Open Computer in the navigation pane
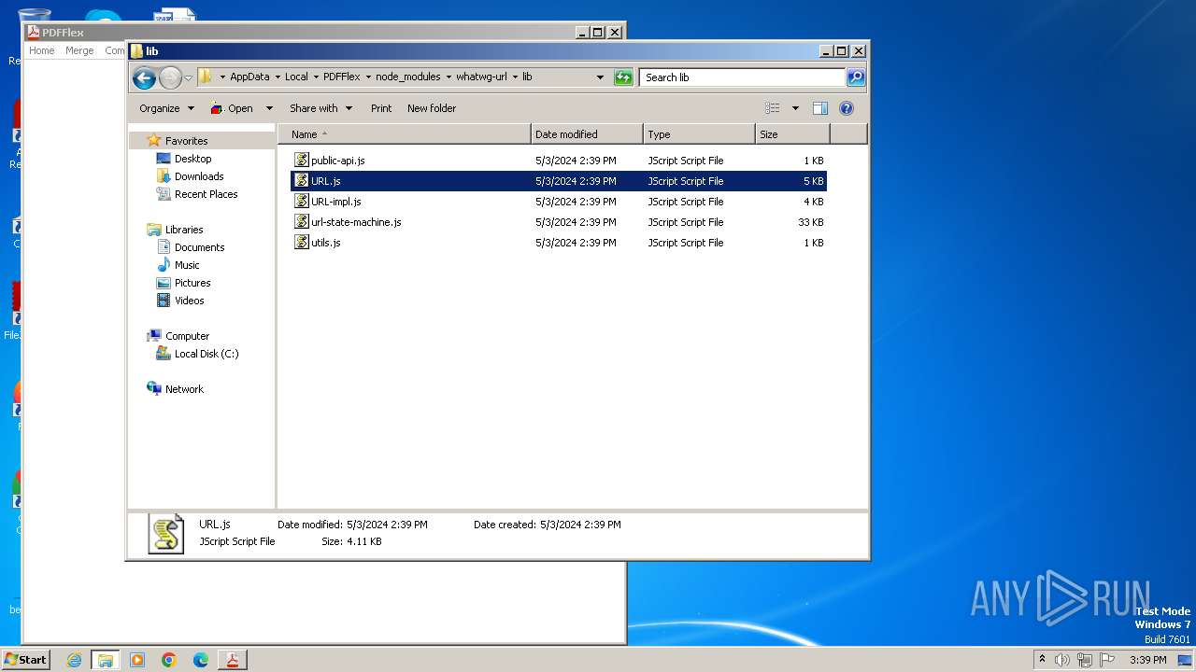Image resolution: width=1196 pixels, height=672 pixels. point(187,336)
